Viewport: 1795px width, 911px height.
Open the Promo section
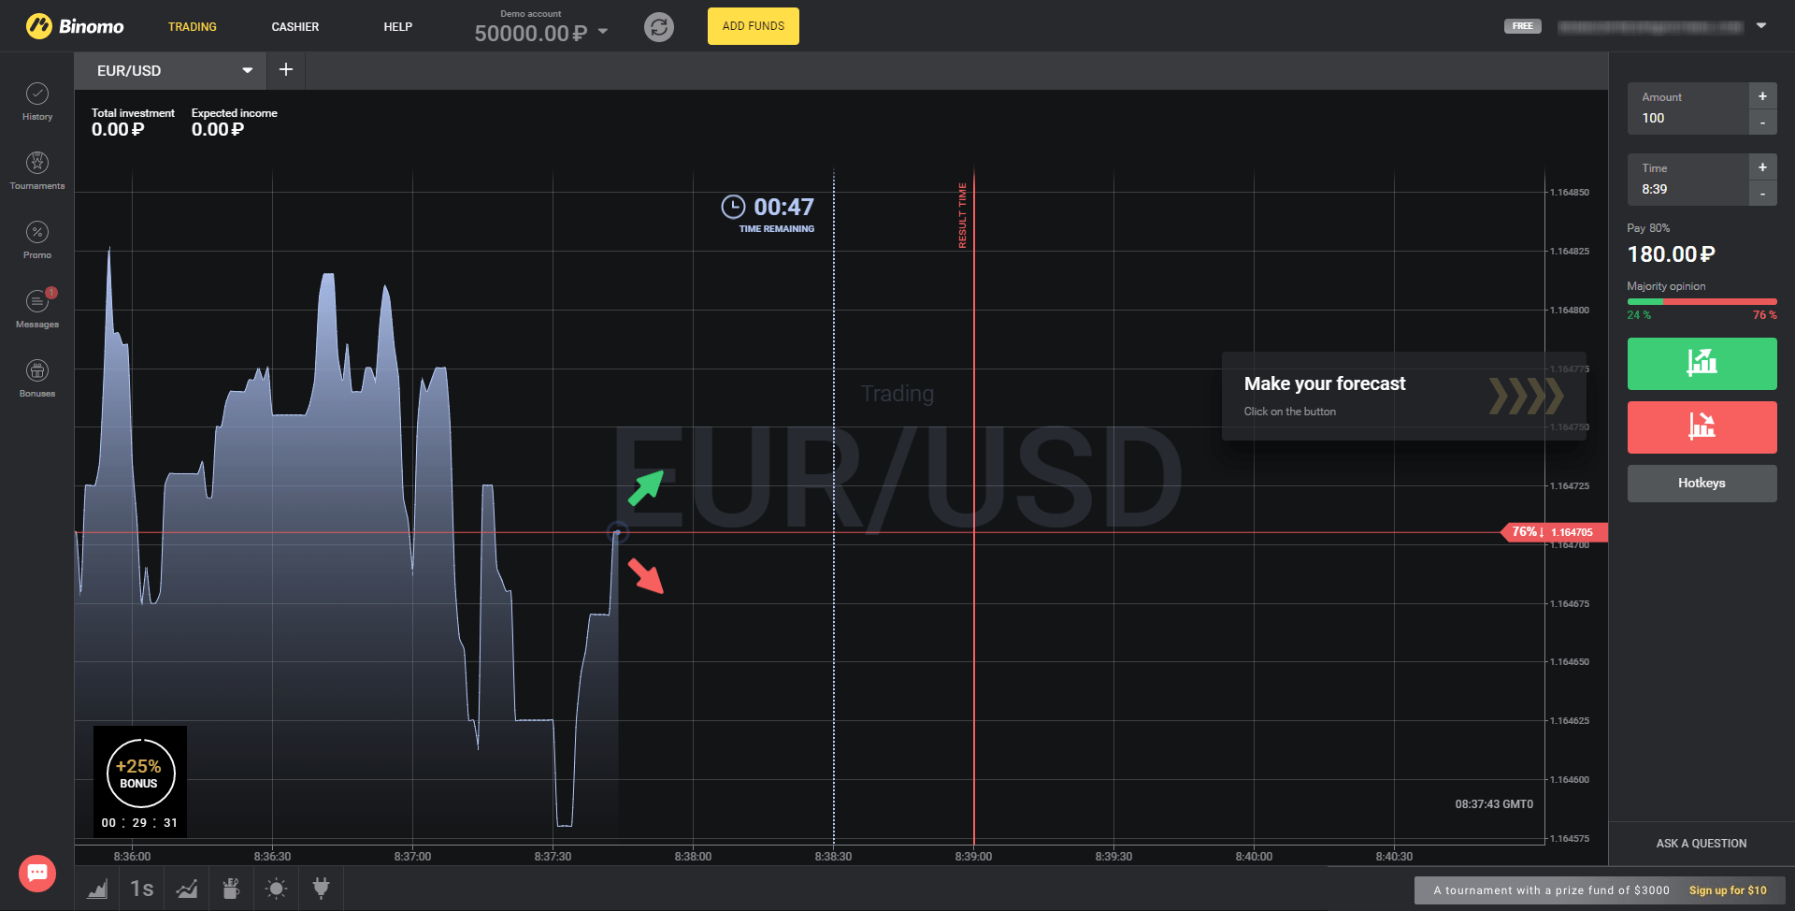[x=37, y=239]
